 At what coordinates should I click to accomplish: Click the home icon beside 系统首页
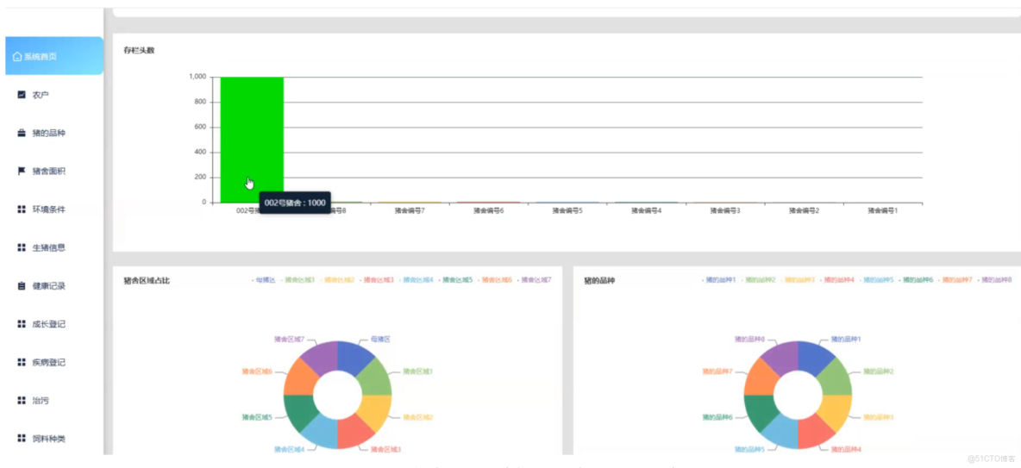coord(17,57)
